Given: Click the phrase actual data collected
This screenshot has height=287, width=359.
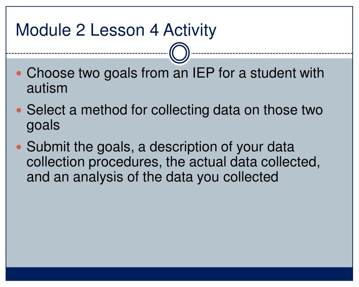Looking at the screenshot, I should [255, 162].
